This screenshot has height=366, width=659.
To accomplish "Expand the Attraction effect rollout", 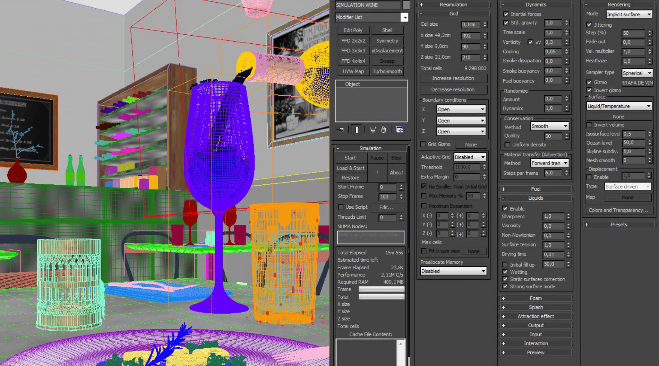I will (536, 316).
